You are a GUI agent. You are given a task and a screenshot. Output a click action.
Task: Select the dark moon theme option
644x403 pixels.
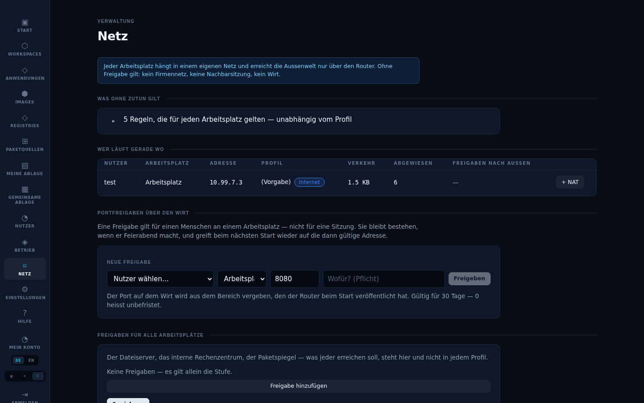38,376
